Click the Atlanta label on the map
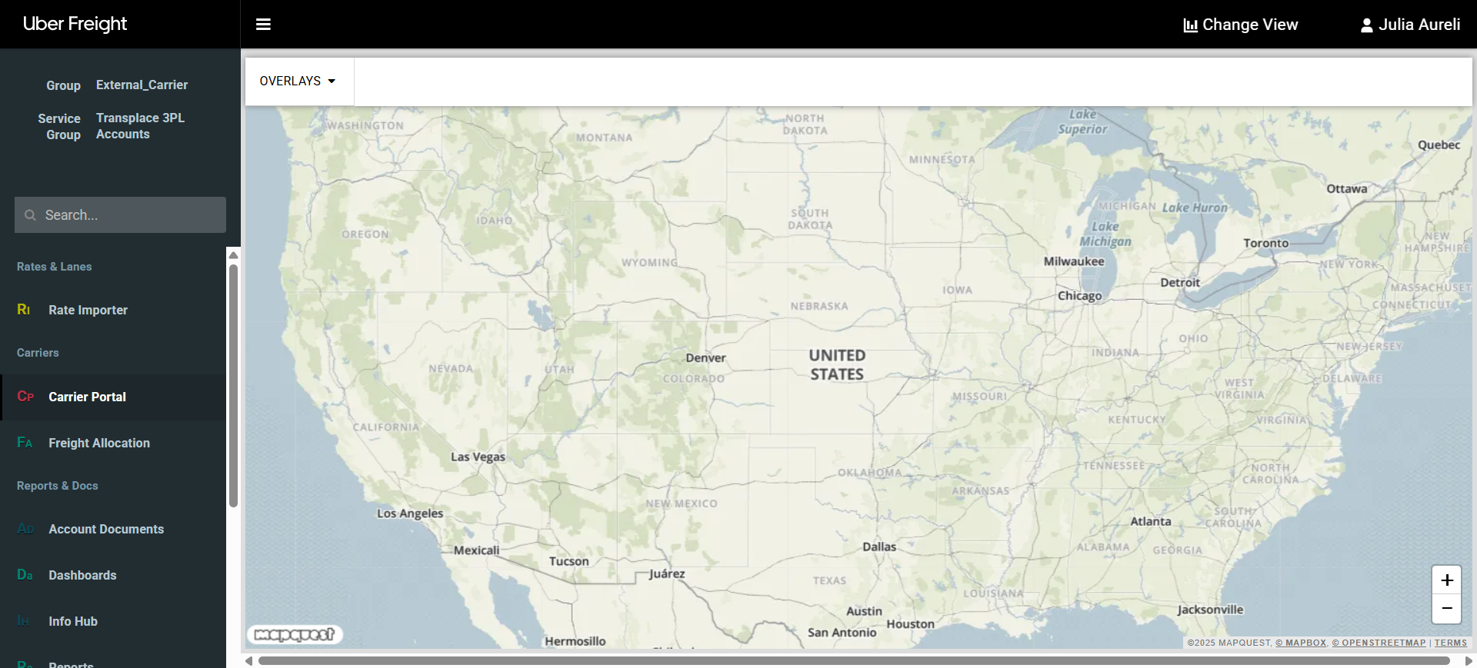Viewport: 1477px width, 668px height. (1150, 521)
